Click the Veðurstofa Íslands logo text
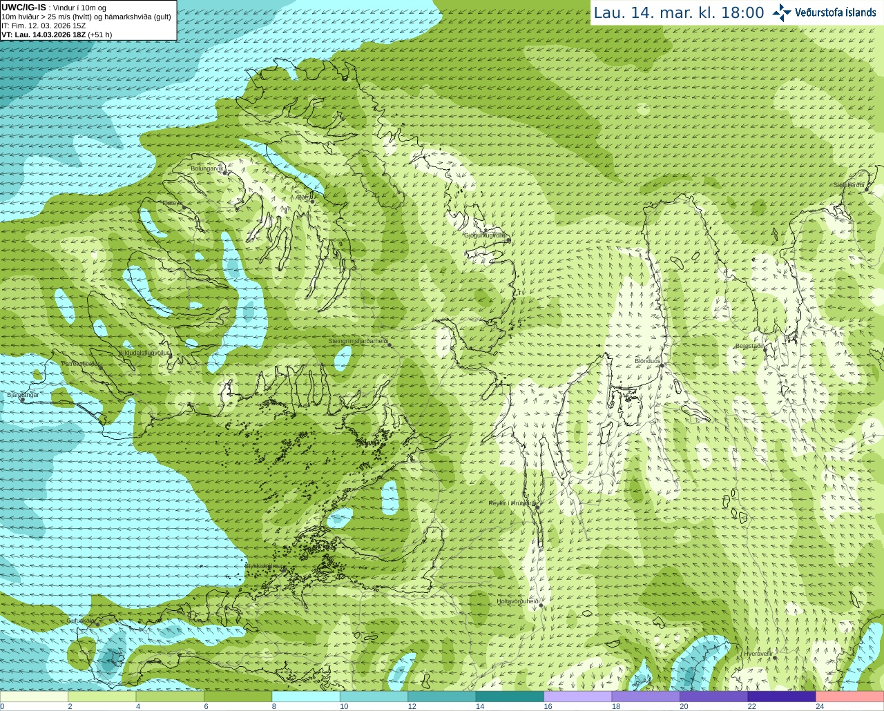Viewport: 884px width, 711px height. [836, 12]
